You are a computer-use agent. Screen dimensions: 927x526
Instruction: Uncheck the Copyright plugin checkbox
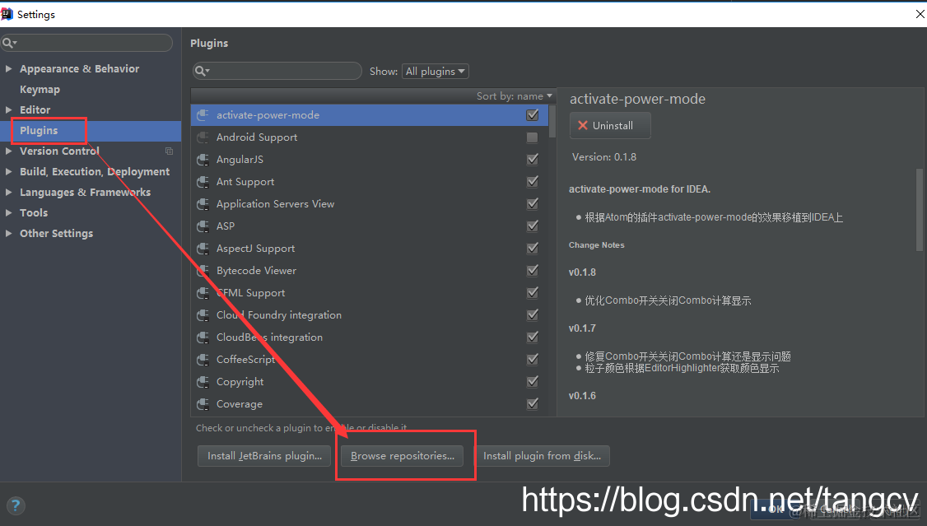532,382
